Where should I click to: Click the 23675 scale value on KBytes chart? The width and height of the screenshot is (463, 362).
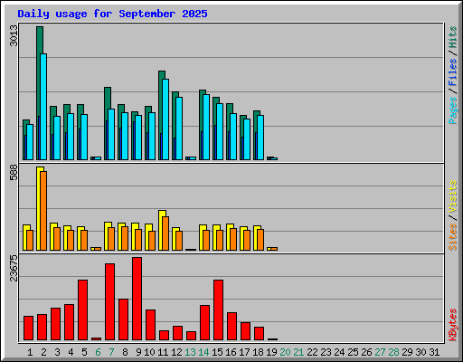coord(14,268)
